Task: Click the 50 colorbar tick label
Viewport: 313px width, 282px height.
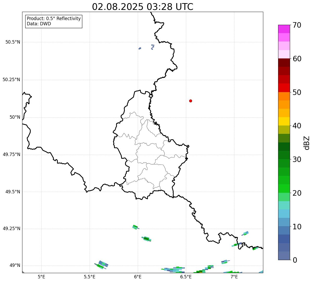Action: (x=297, y=92)
